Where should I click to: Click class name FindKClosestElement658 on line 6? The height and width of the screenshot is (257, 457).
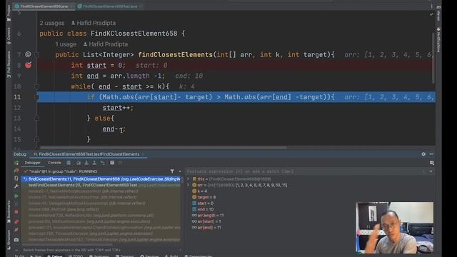[x=134, y=34]
